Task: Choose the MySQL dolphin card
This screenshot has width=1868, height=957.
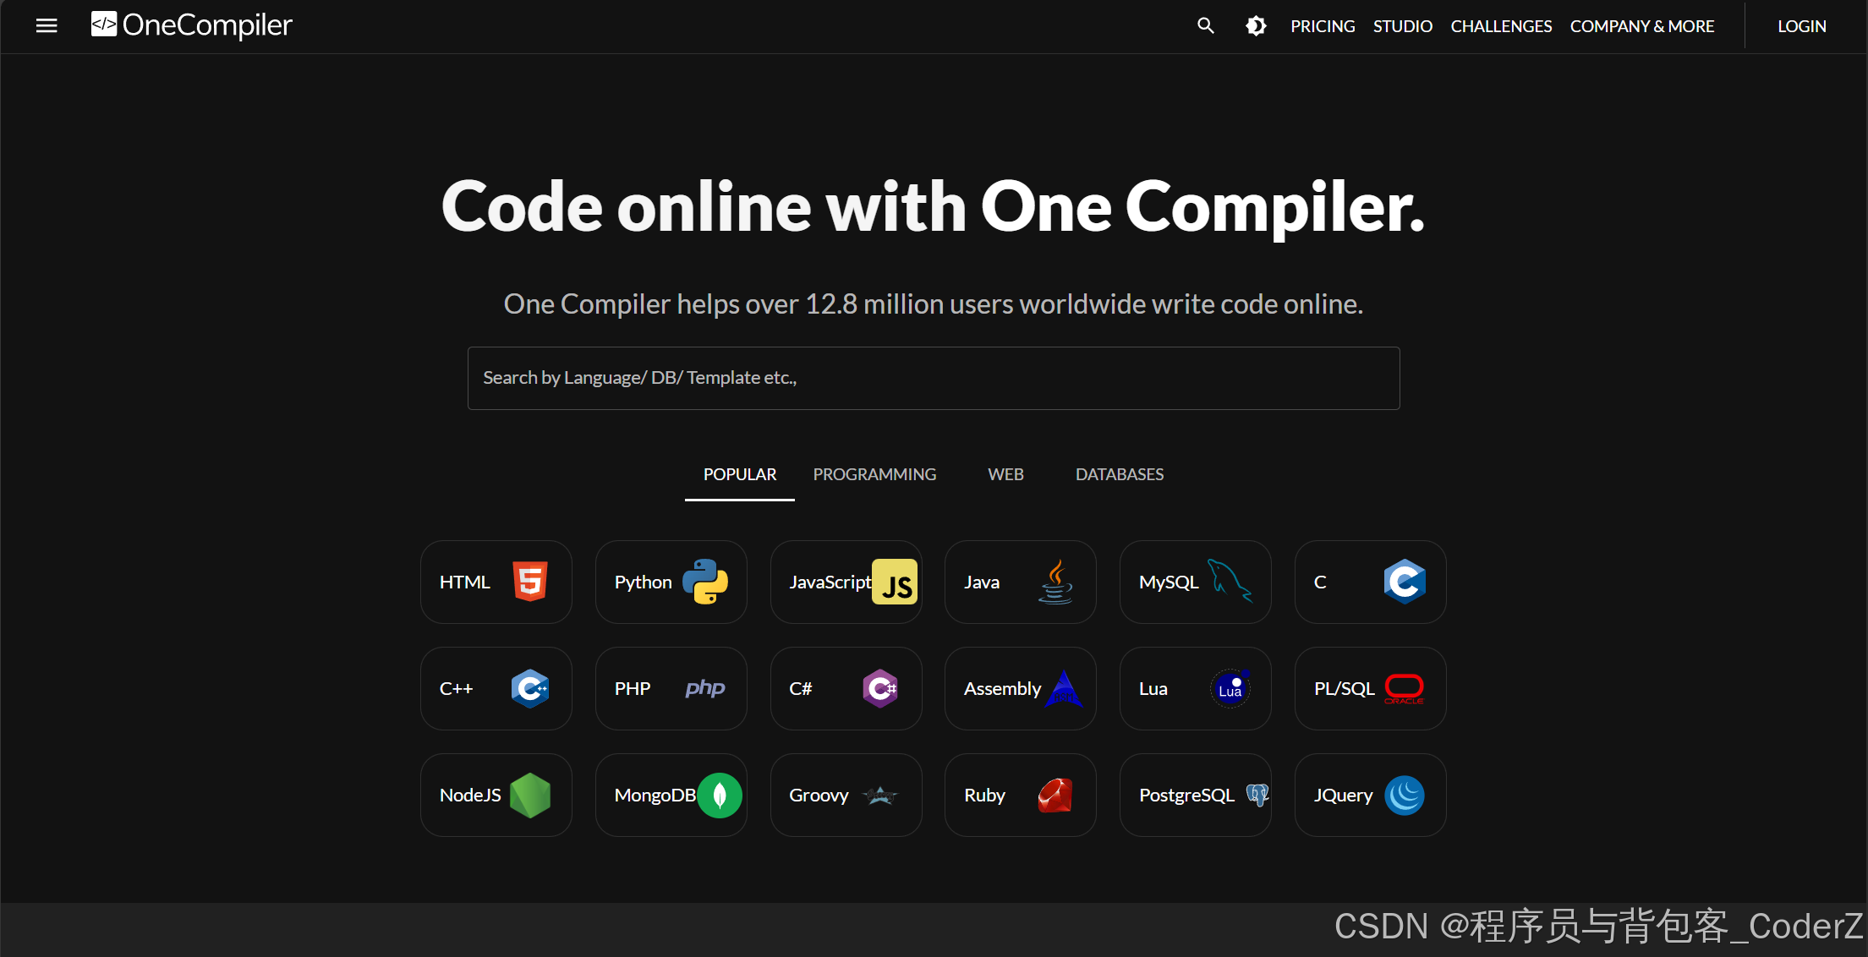Action: click(x=1195, y=582)
